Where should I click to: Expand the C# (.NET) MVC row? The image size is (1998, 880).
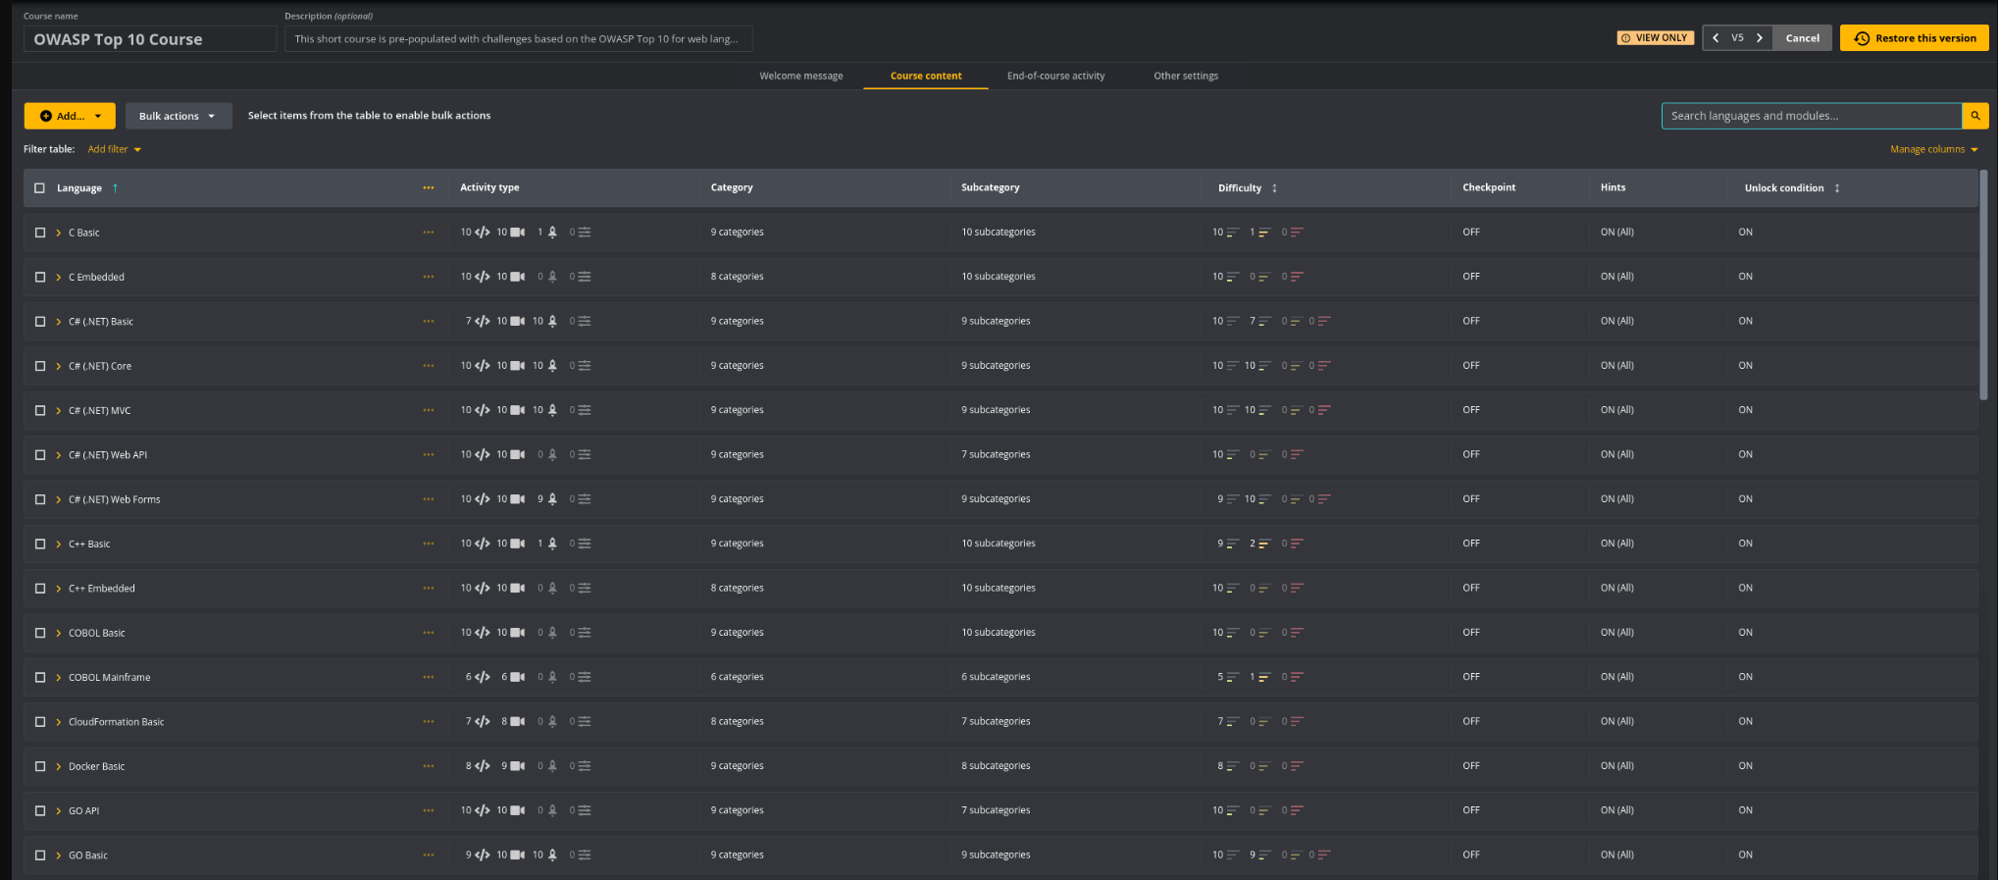[x=59, y=410]
